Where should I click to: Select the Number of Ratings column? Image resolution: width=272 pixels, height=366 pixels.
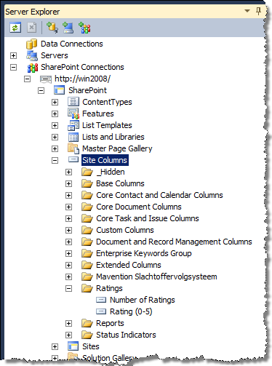(x=143, y=300)
